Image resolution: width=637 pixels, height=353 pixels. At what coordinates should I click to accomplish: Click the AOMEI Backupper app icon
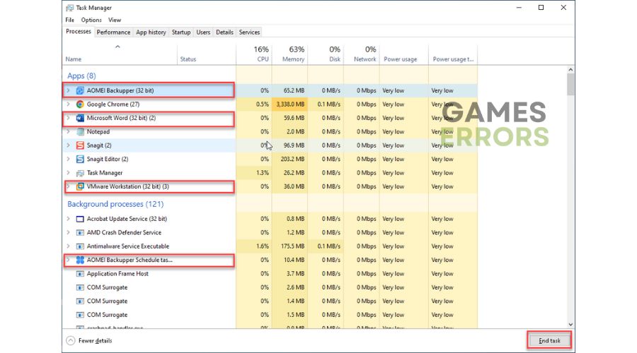80,91
